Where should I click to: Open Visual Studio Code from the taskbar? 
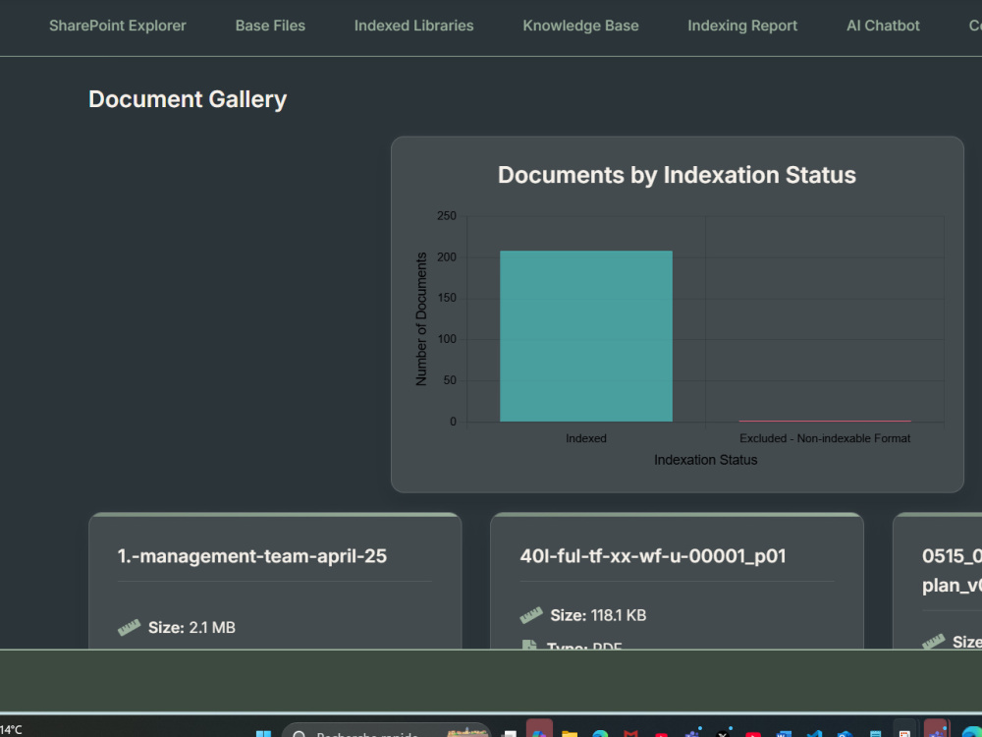tap(815, 734)
